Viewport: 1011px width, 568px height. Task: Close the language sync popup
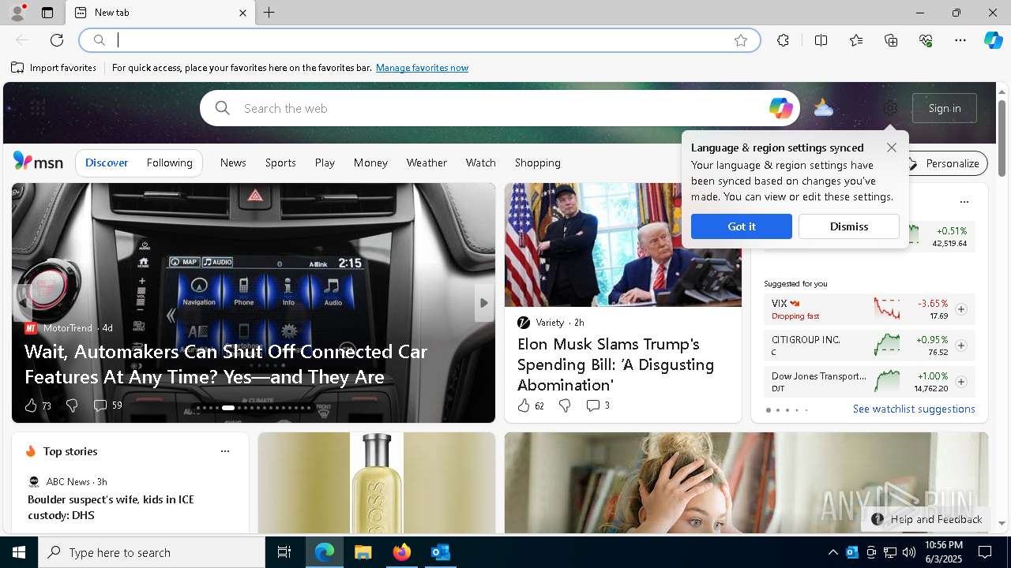(x=892, y=148)
